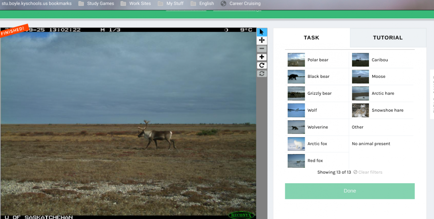Click the Wolverine thumbnail image

[x=296, y=127]
